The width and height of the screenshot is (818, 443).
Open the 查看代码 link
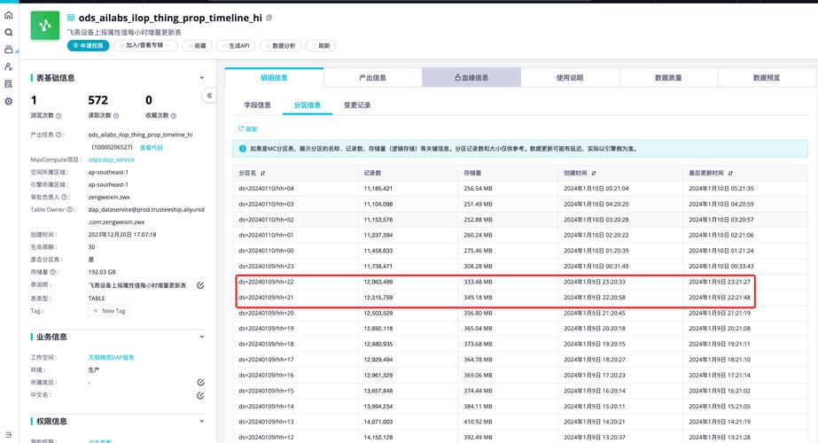point(152,148)
